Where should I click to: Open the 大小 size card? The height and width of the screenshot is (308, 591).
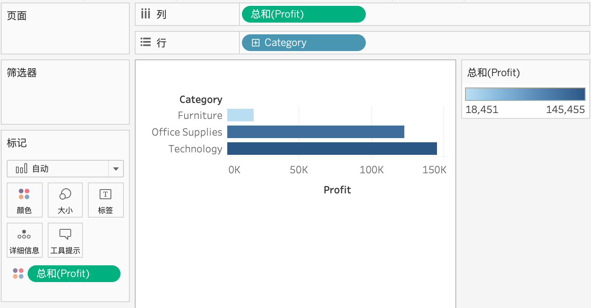point(65,200)
